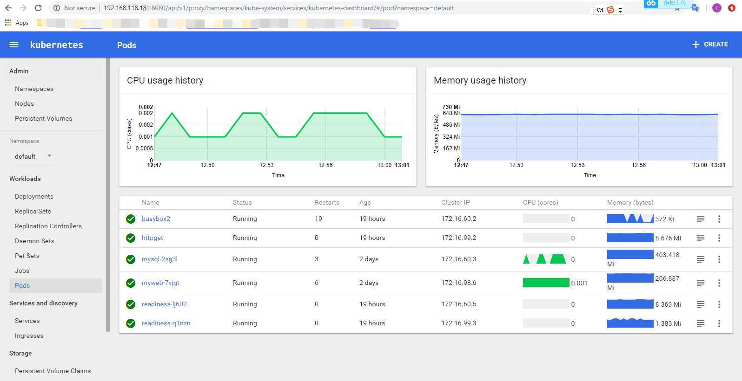Open Services in sidebar
The width and height of the screenshot is (742, 381).
pyautogui.click(x=27, y=321)
